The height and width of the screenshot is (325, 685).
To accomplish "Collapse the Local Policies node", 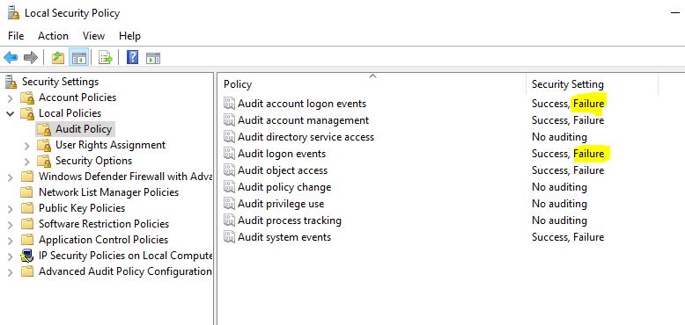I will (10, 113).
